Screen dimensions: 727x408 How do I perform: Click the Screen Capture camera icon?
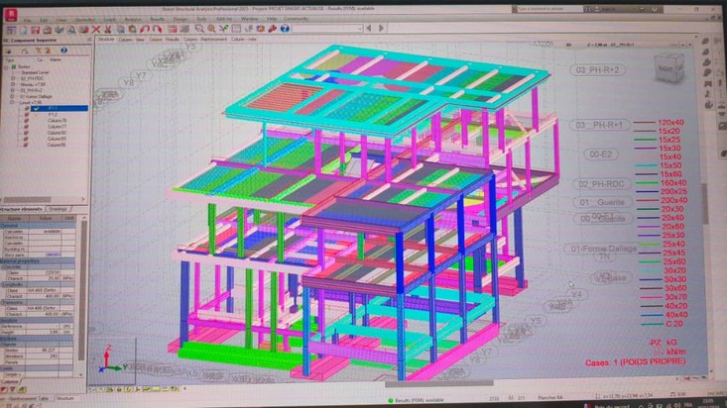pos(83,29)
